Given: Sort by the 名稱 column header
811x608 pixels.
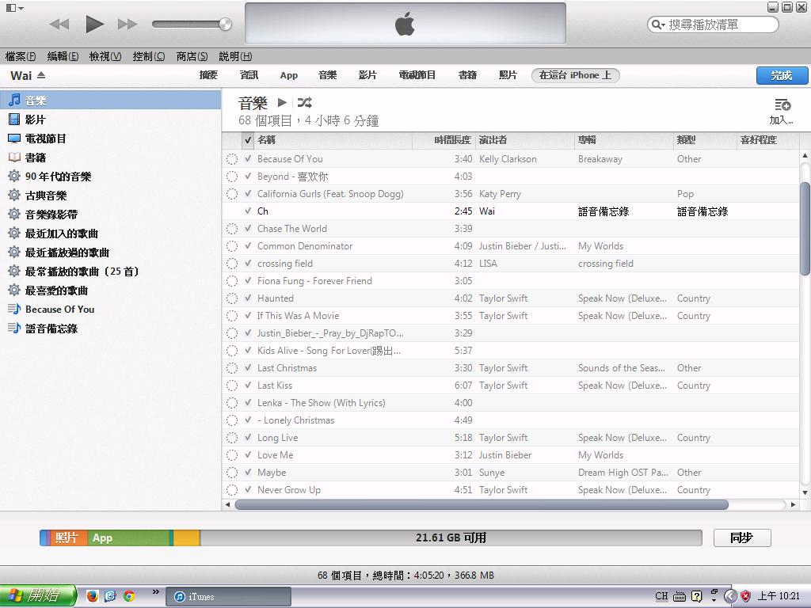Looking at the screenshot, I should click(333, 140).
